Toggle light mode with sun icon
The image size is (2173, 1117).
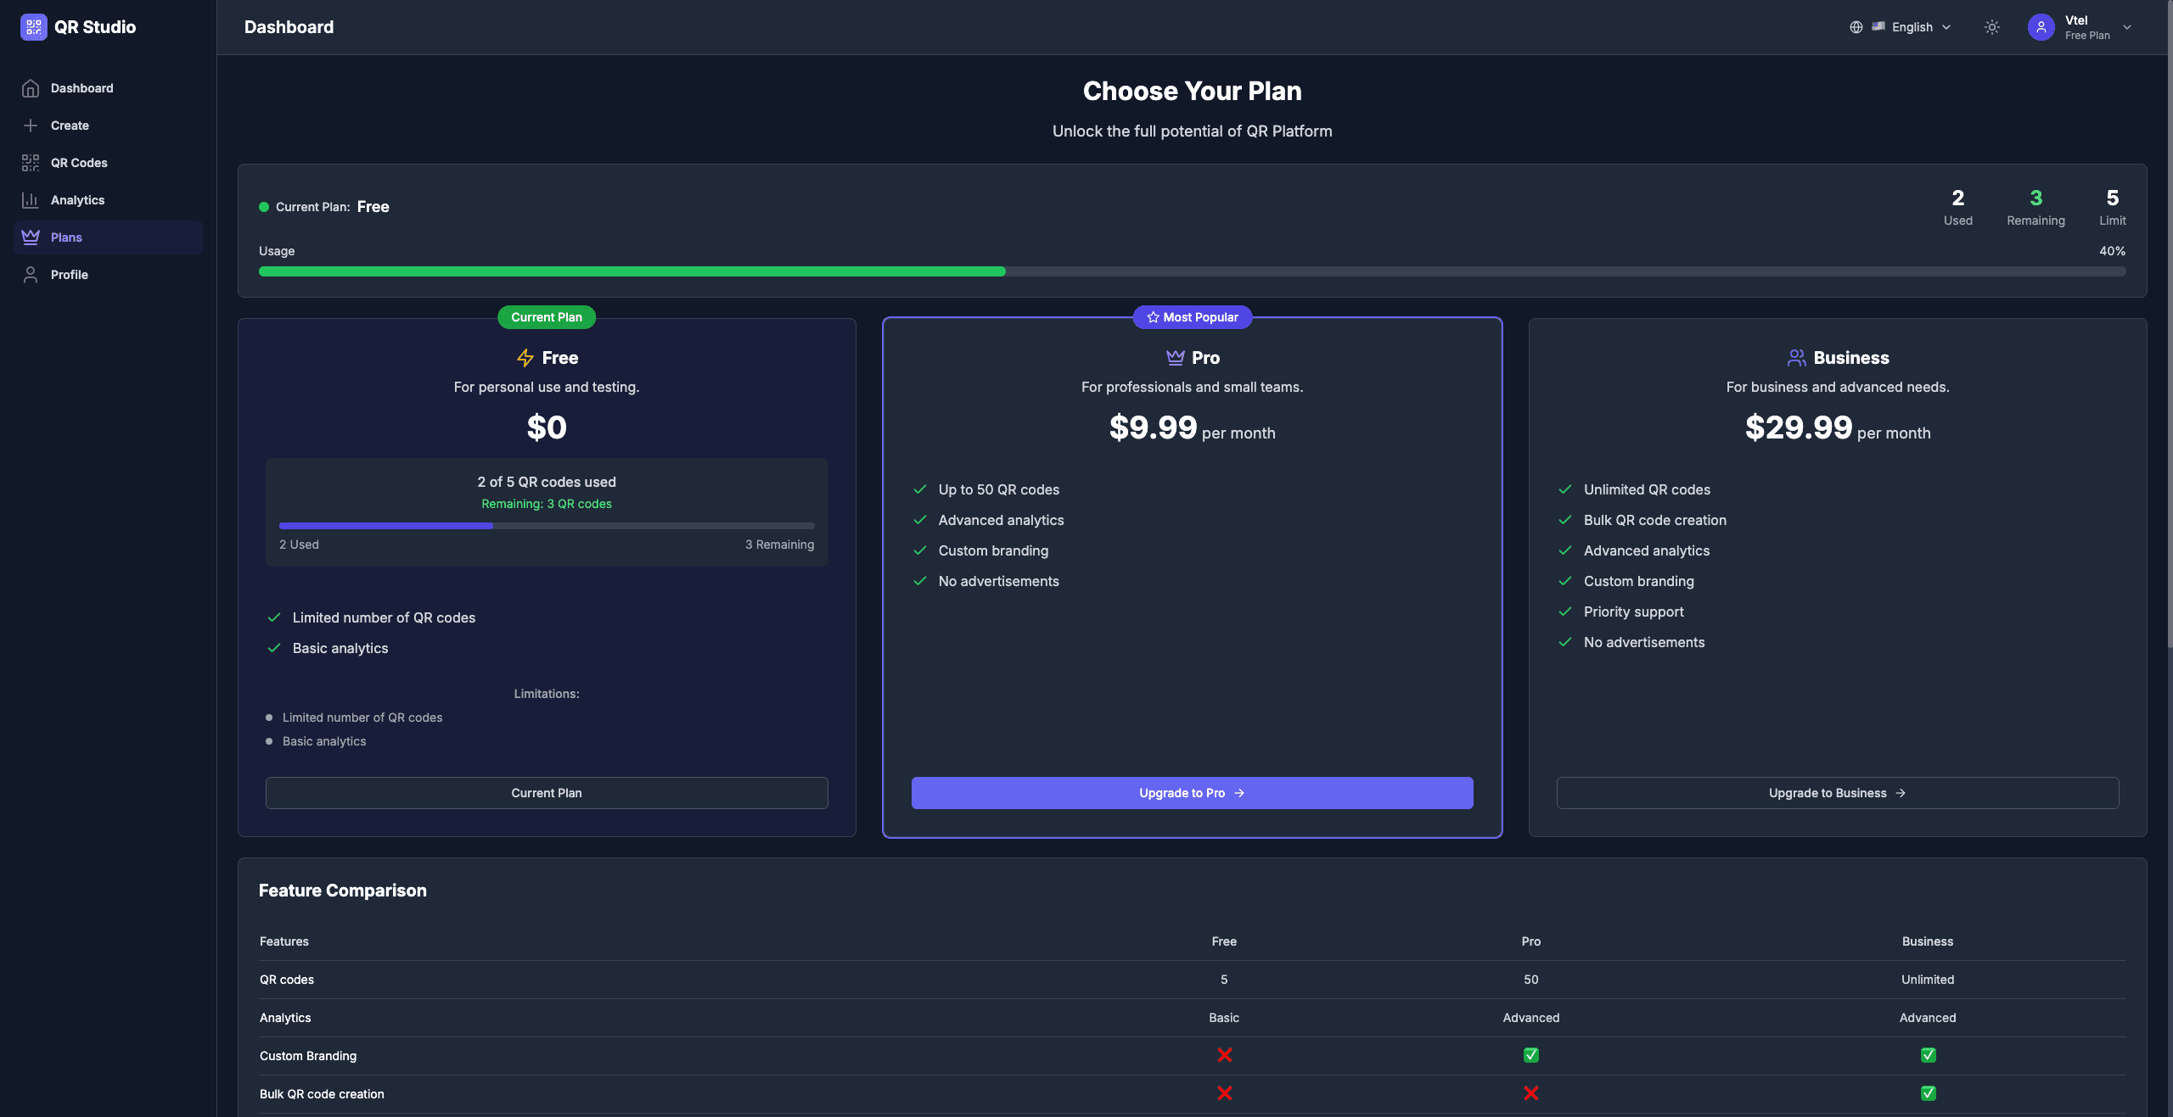1991,27
